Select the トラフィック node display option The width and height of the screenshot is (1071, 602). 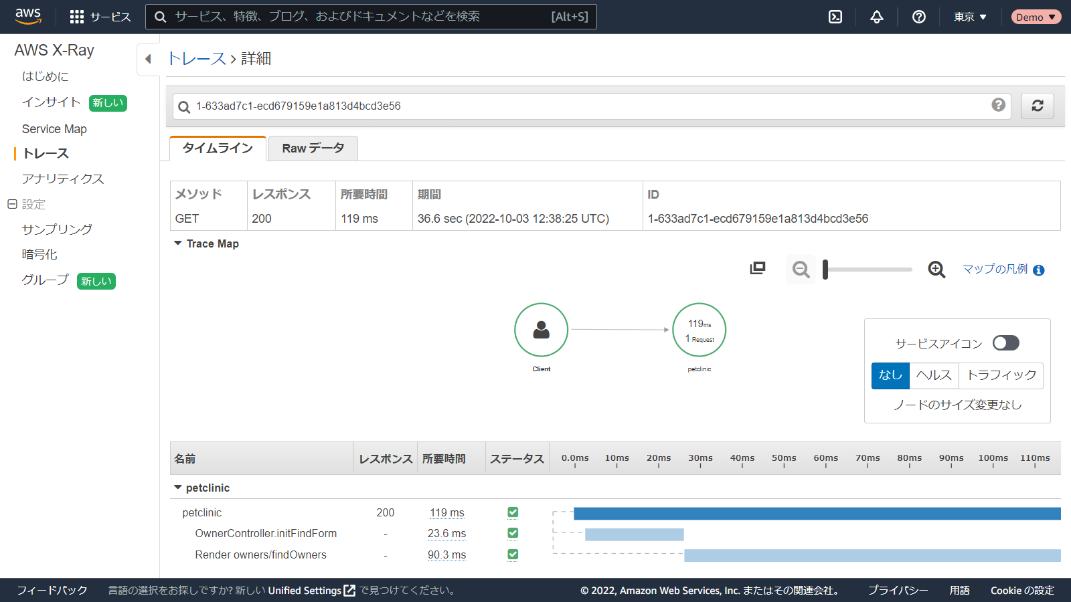pyautogui.click(x=1001, y=375)
